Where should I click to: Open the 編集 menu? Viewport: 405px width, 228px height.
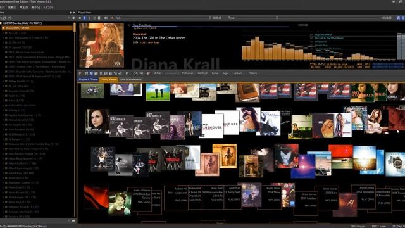pos(12,8)
